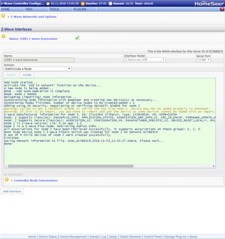Open the Interface Model dropdown
225x239 pixels.
(145, 60)
